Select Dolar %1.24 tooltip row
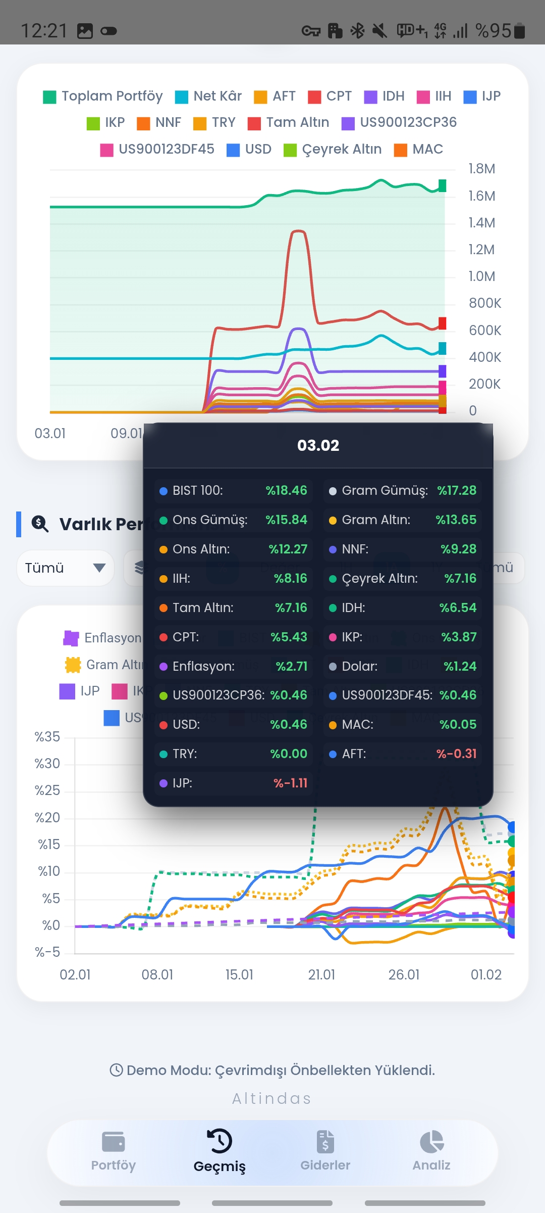The image size is (545, 1213). 403,666
